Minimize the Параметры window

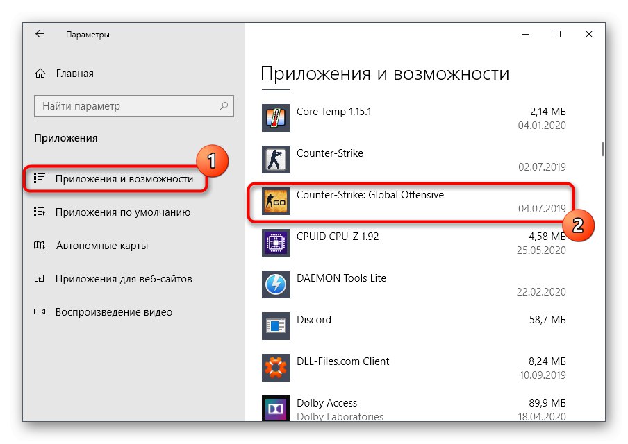point(525,35)
